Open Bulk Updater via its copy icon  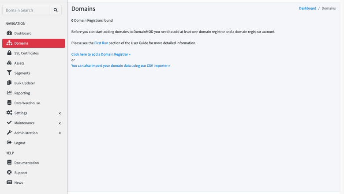tap(9, 83)
